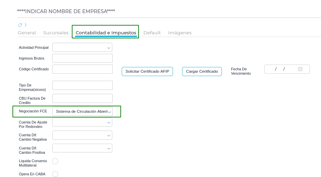The width and height of the screenshot is (321, 177).
Task: Click the CBU Factura De Credito field
Action: tap(82, 98)
